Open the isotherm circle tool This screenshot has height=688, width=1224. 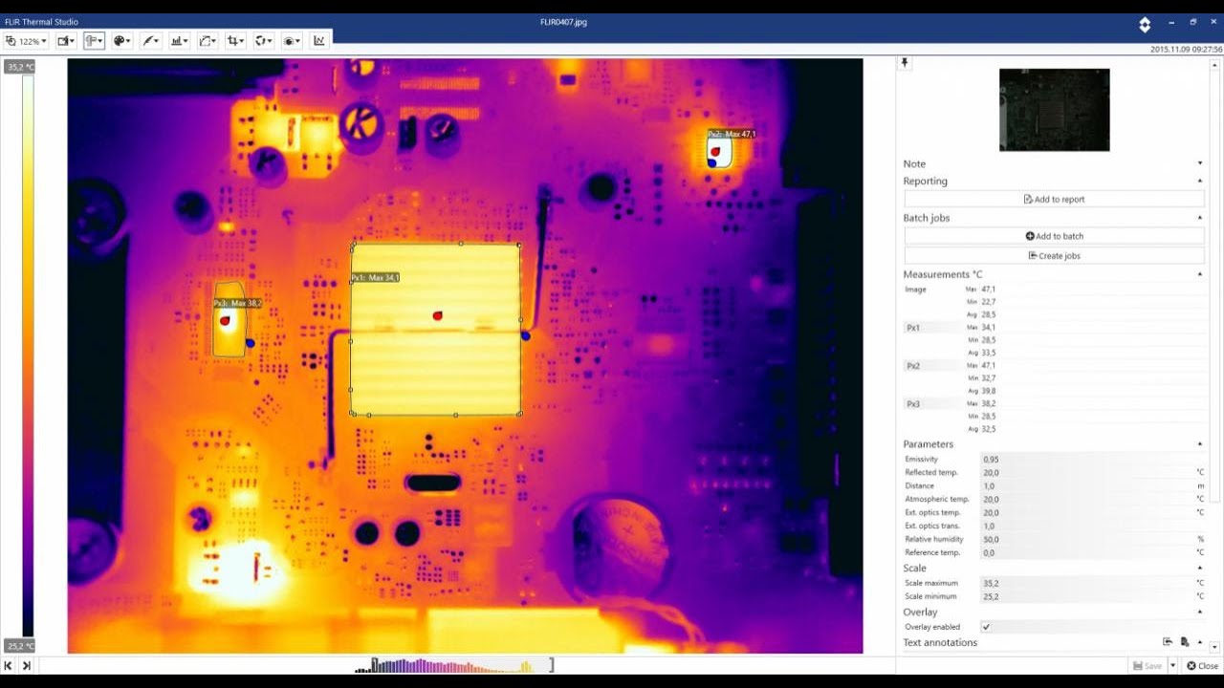point(292,41)
